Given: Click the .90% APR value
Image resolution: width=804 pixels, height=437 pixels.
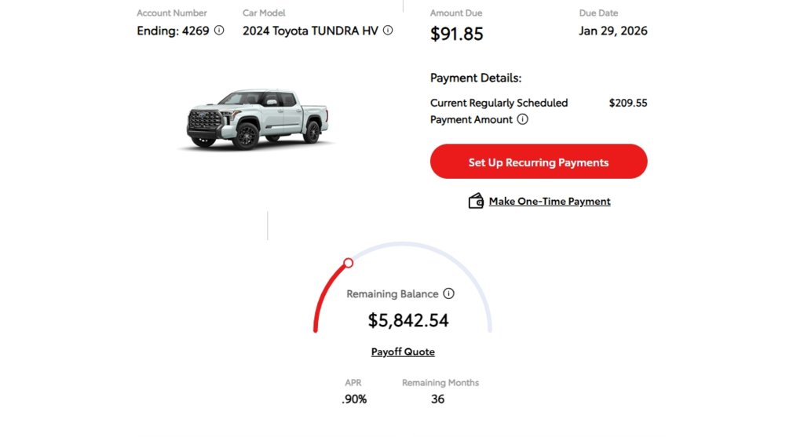Looking at the screenshot, I should [x=354, y=399].
